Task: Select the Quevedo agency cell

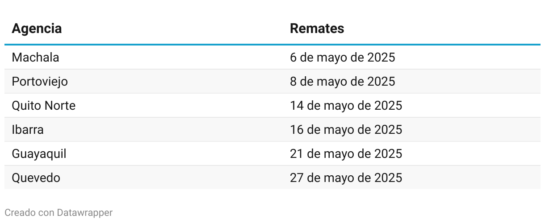Action: coord(36,178)
